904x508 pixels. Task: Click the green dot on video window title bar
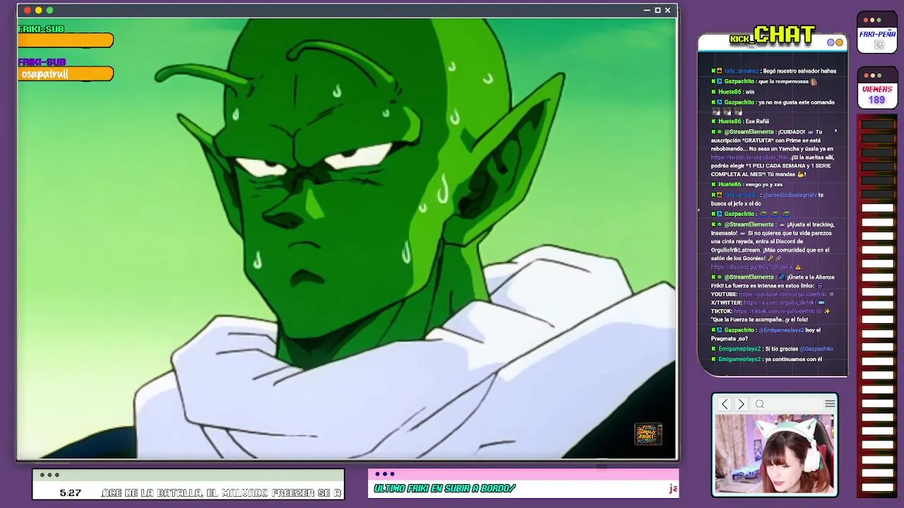coord(50,10)
